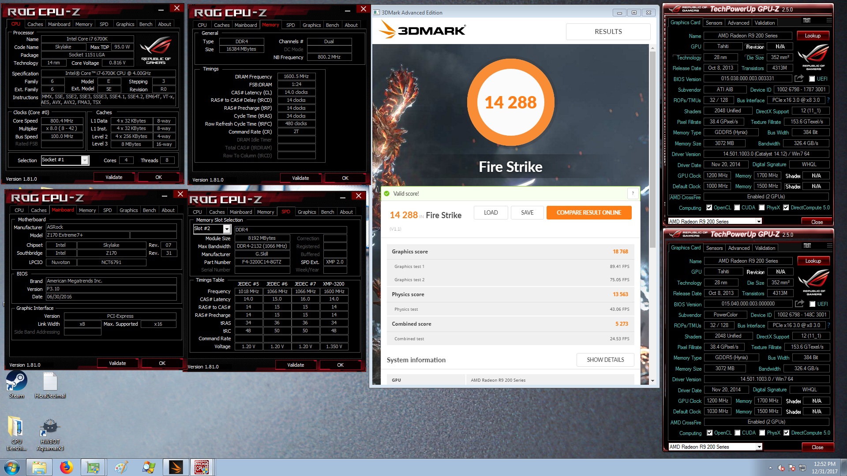Click screenshot camera icon in bottom GPU-Z window
847x476 pixels.
807,245
